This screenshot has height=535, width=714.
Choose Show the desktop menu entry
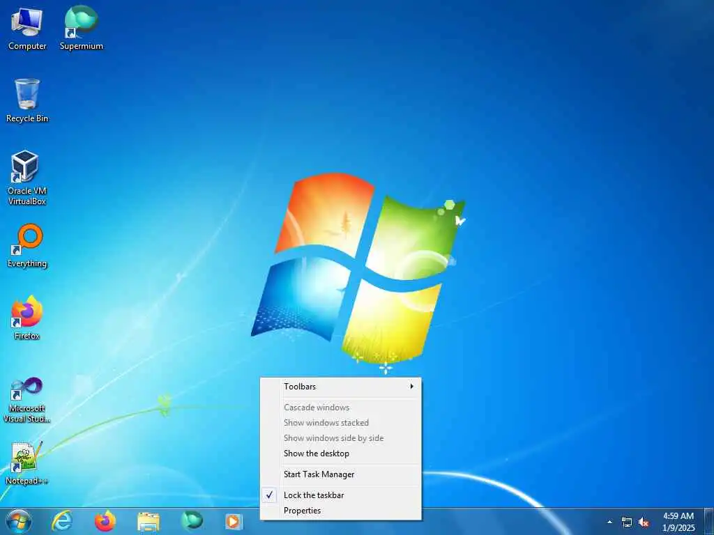tap(340, 453)
